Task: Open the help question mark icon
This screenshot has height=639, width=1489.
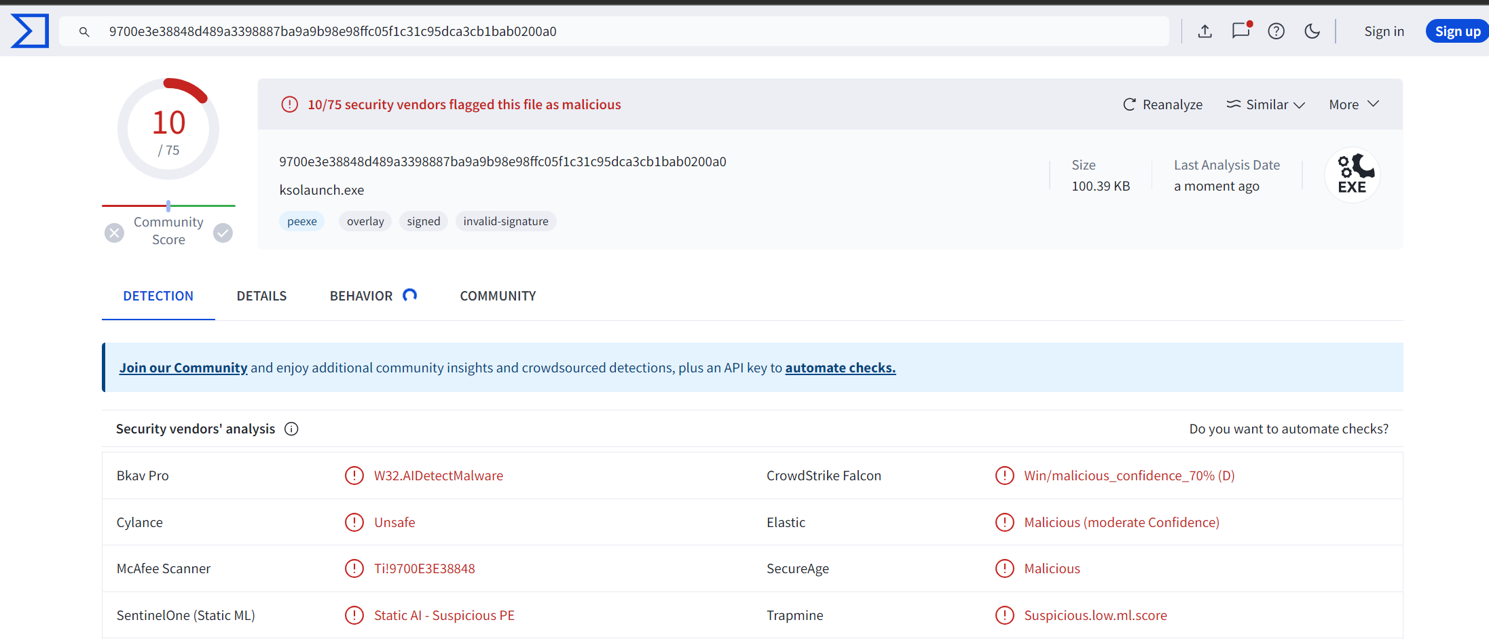Action: tap(1276, 31)
